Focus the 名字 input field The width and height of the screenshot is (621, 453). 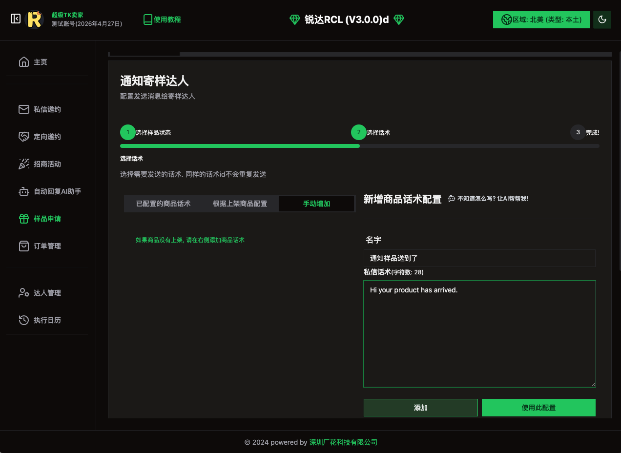[479, 258]
